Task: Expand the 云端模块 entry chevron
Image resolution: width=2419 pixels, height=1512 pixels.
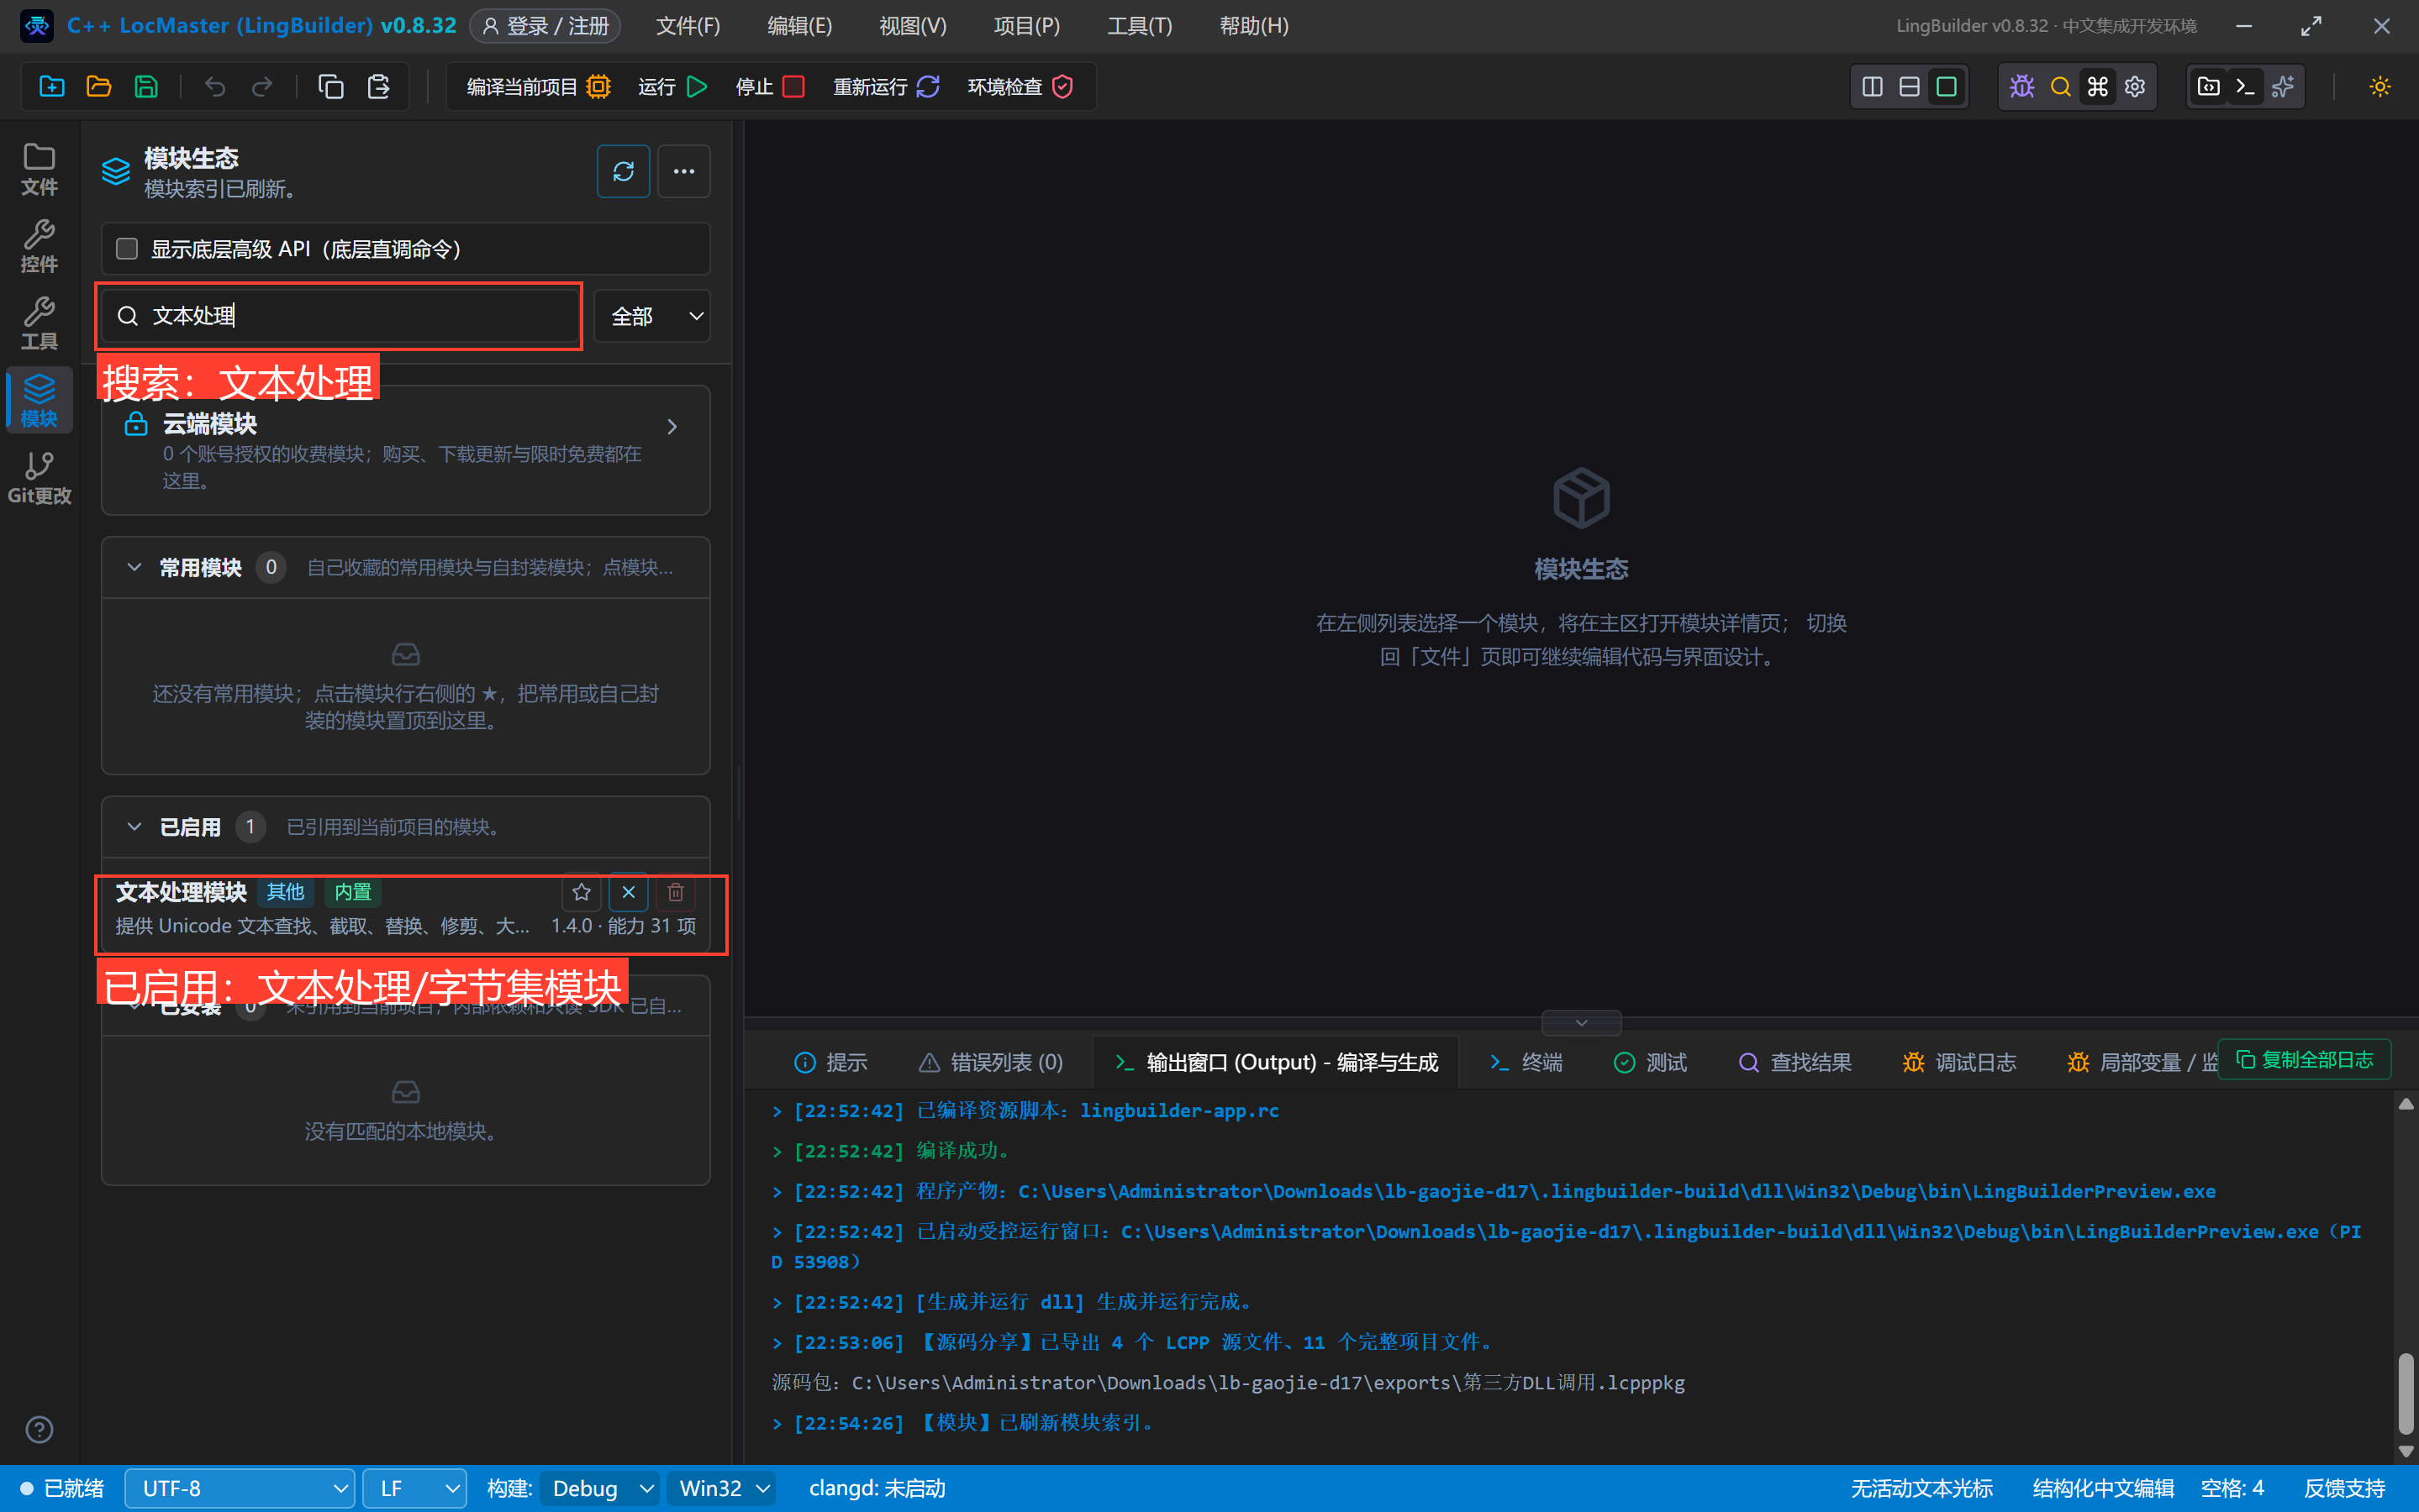Action: [x=672, y=427]
